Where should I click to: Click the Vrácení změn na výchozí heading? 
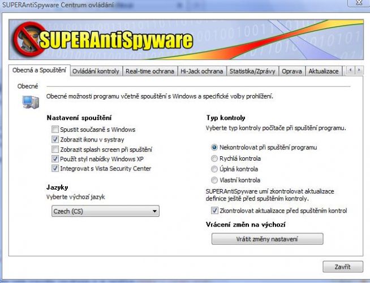[246, 225]
